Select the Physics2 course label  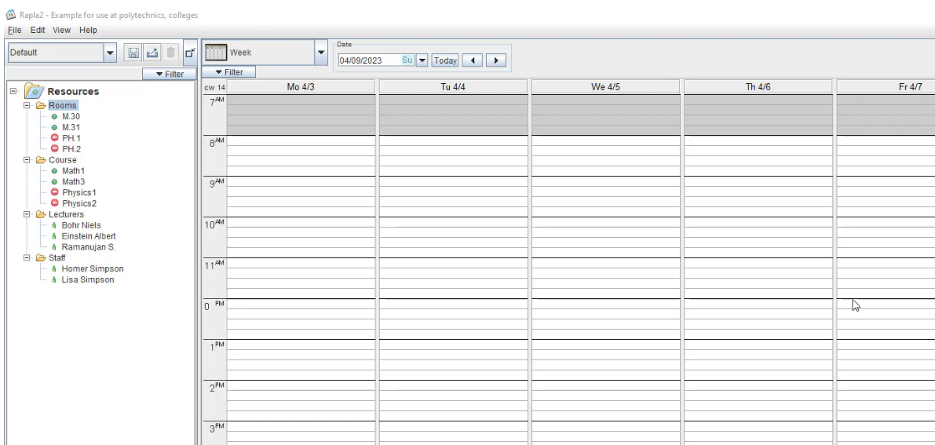click(79, 202)
